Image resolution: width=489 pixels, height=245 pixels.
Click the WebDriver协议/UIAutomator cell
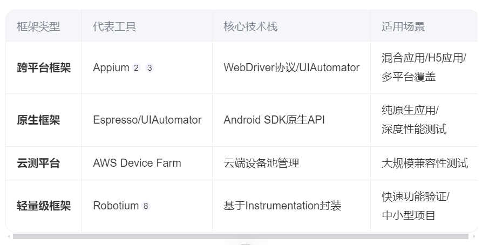pyautogui.click(x=291, y=67)
